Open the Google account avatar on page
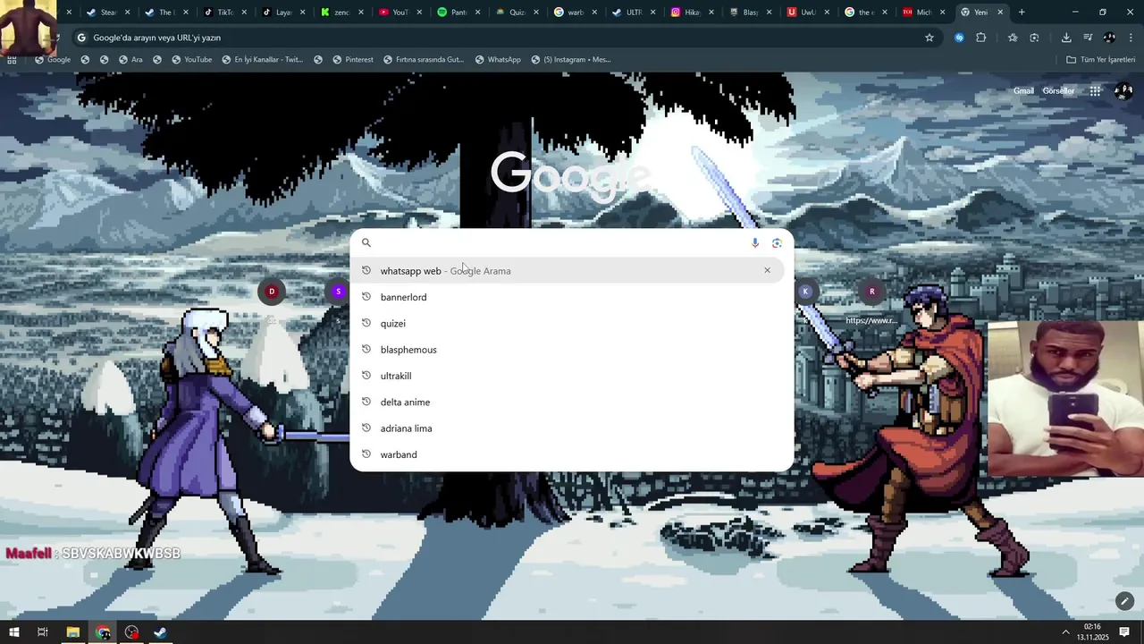 1123,90
